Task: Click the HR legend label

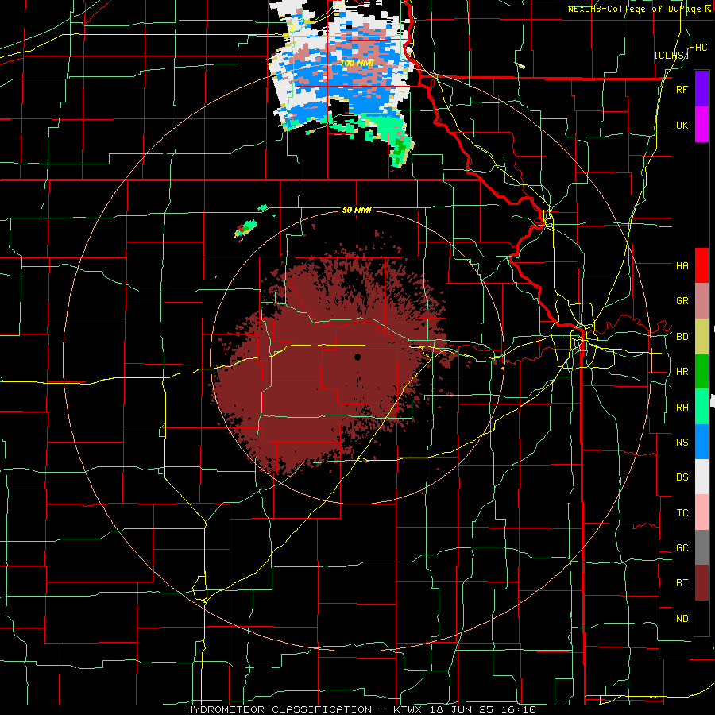Action: [682, 372]
